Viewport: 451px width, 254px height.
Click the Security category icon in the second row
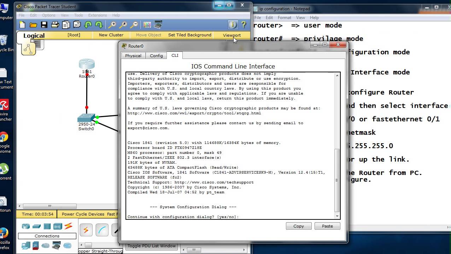[35, 246]
